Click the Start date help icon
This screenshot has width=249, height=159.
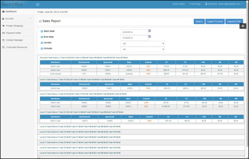coord(42,31)
